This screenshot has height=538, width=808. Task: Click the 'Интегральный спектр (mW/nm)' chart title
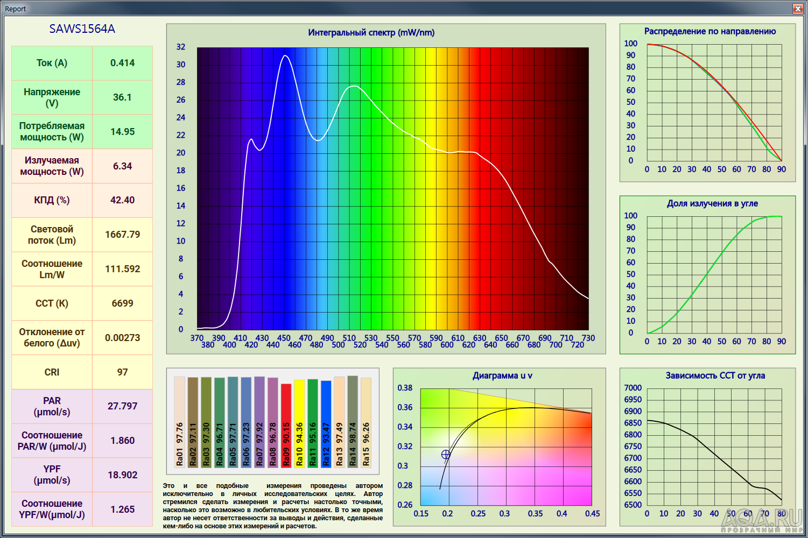point(371,32)
